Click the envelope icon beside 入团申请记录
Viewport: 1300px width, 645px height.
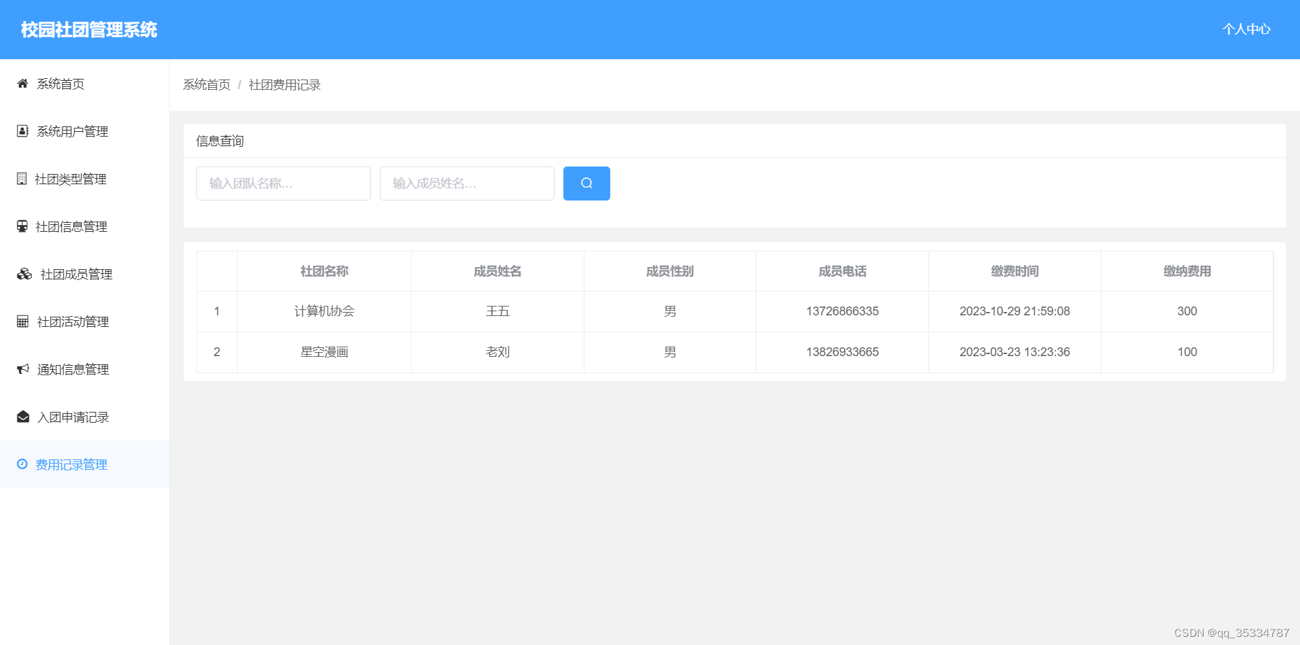[23, 417]
